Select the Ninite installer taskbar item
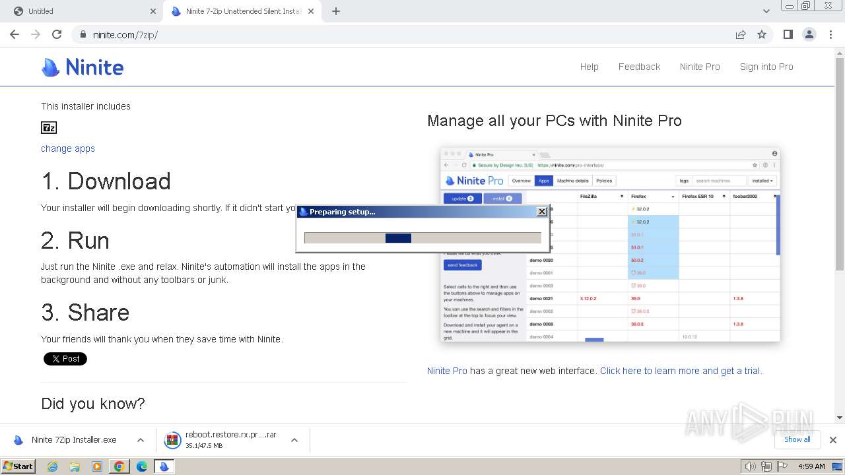This screenshot has width=845, height=475. click(x=164, y=466)
